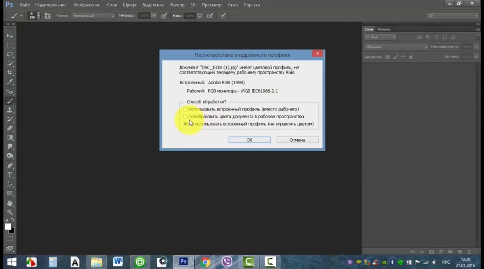
Task: Toggle pixel layer filter in Layers panel
Action: point(419,37)
